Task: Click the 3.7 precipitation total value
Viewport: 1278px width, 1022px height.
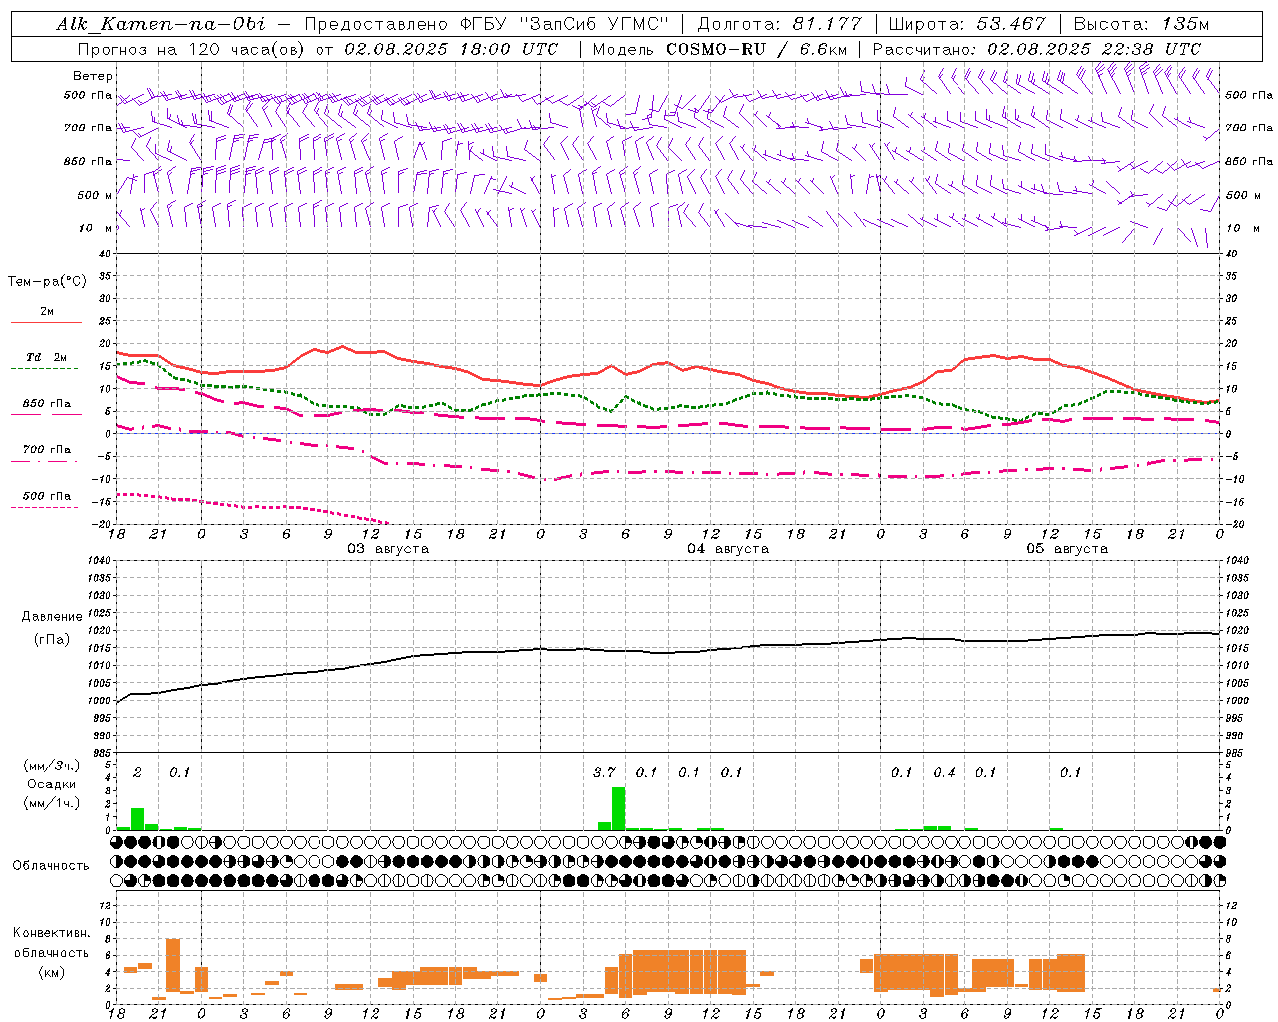Action: [604, 772]
